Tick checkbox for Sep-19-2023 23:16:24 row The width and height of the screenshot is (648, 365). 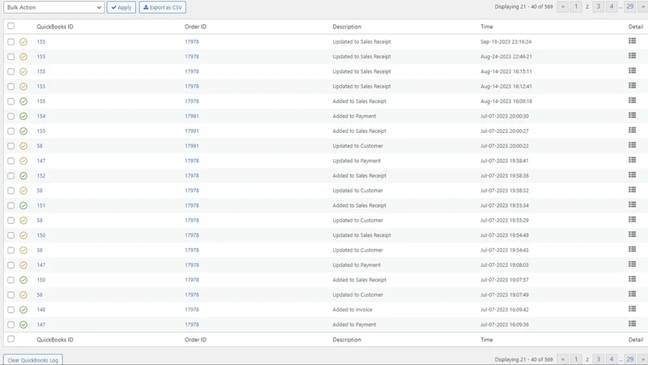(x=11, y=42)
